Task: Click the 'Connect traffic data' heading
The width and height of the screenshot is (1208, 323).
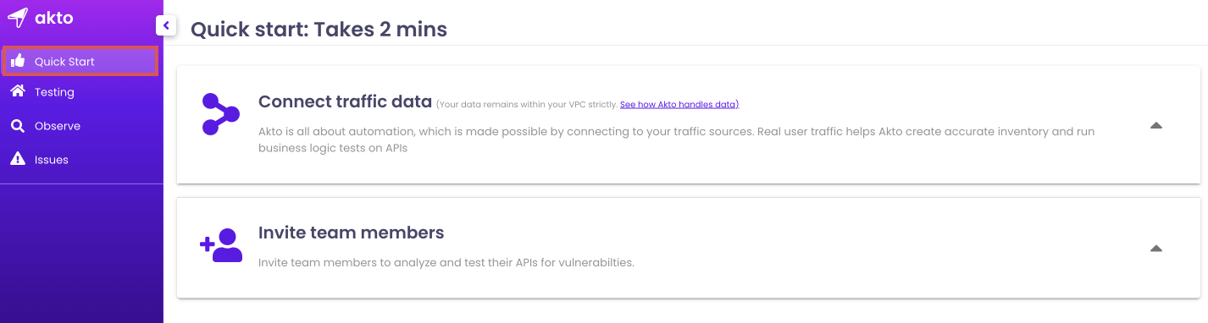Action: [x=345, y=101]
